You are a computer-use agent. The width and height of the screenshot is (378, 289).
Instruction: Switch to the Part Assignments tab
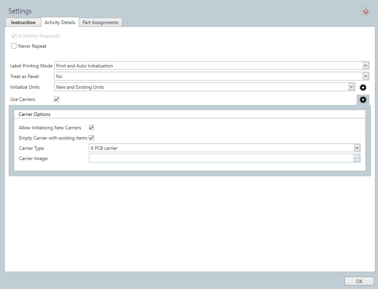(x=100, y=22)
